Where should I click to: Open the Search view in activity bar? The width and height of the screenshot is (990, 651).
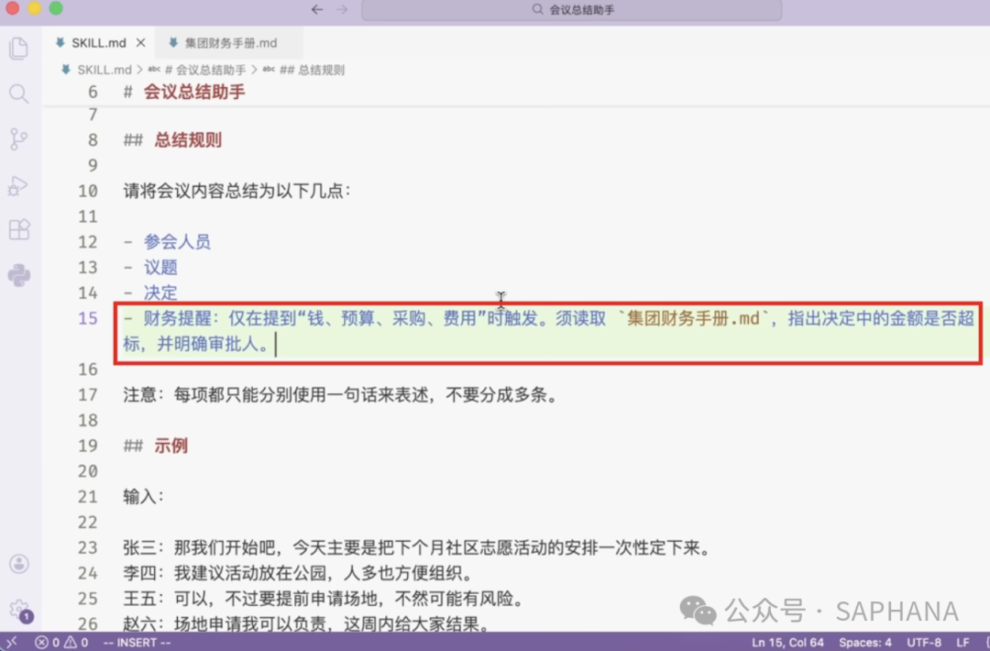pos(19,94)
